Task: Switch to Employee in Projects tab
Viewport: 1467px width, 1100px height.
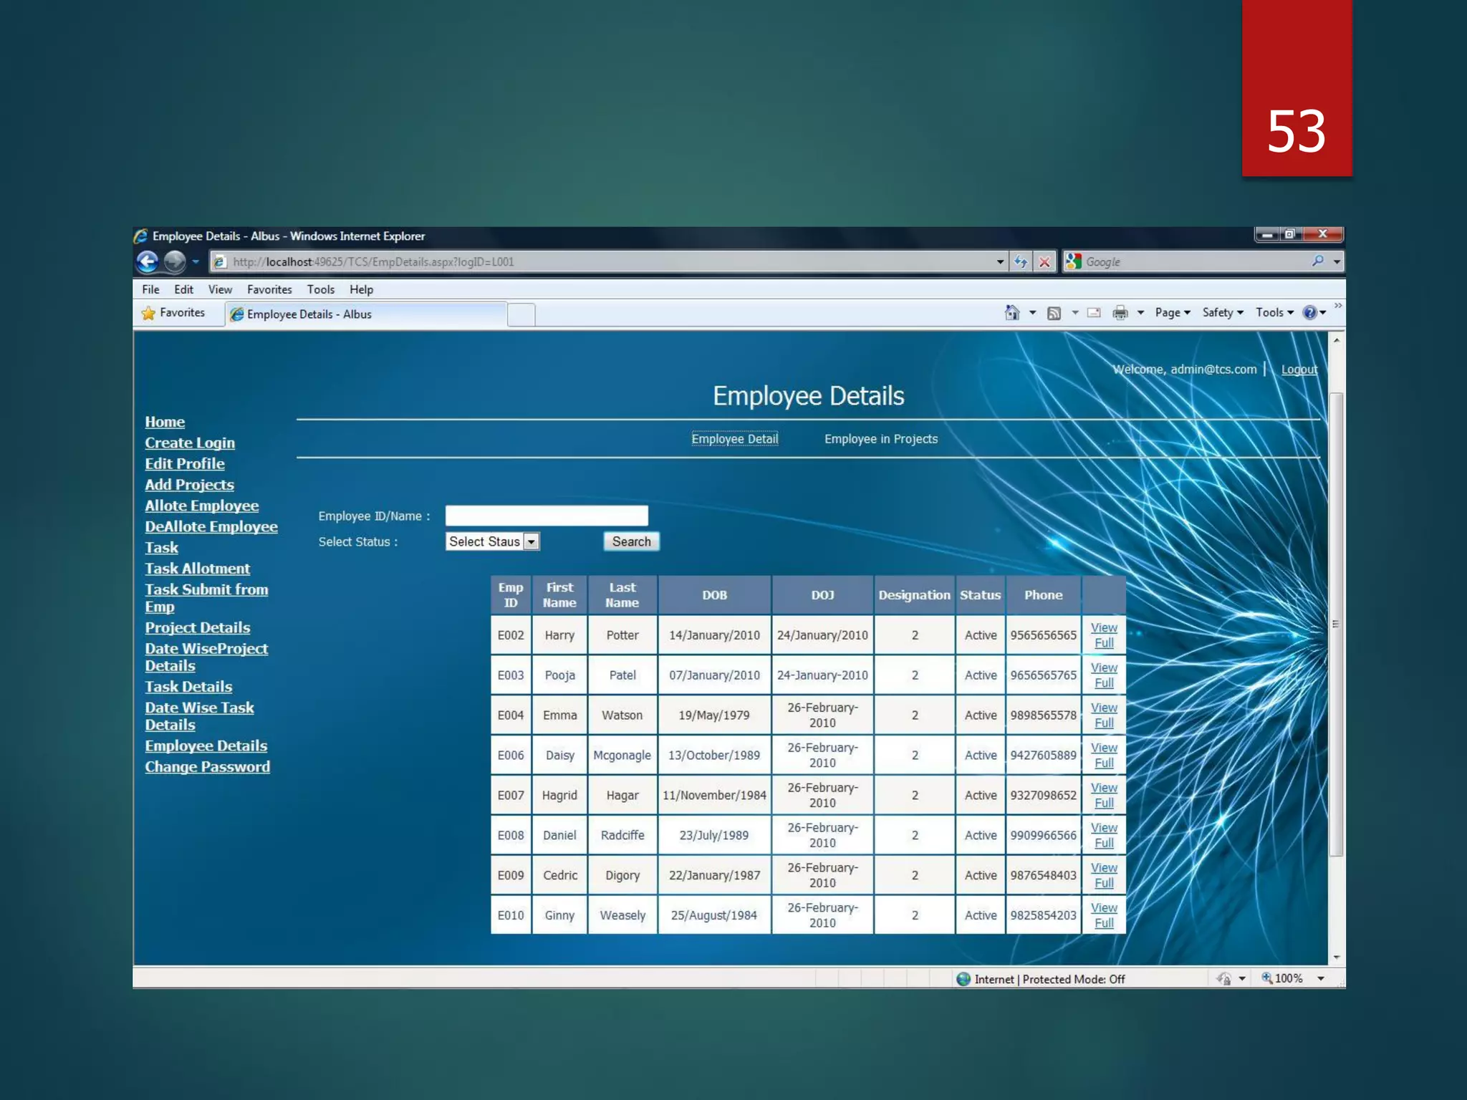Action: (x=880, y=439)
